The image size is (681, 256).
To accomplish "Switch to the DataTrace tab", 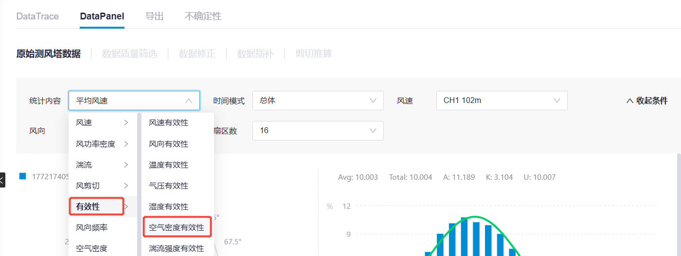I will pos(37,16).
